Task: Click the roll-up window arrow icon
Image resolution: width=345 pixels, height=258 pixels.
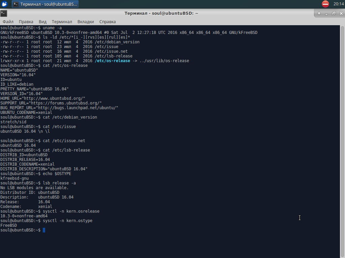Action: coord(319,13)
